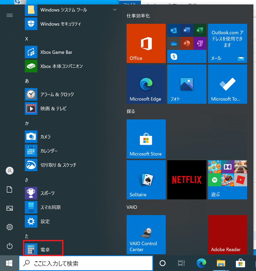Click the Power button in sidebar

tap(10, 246)
